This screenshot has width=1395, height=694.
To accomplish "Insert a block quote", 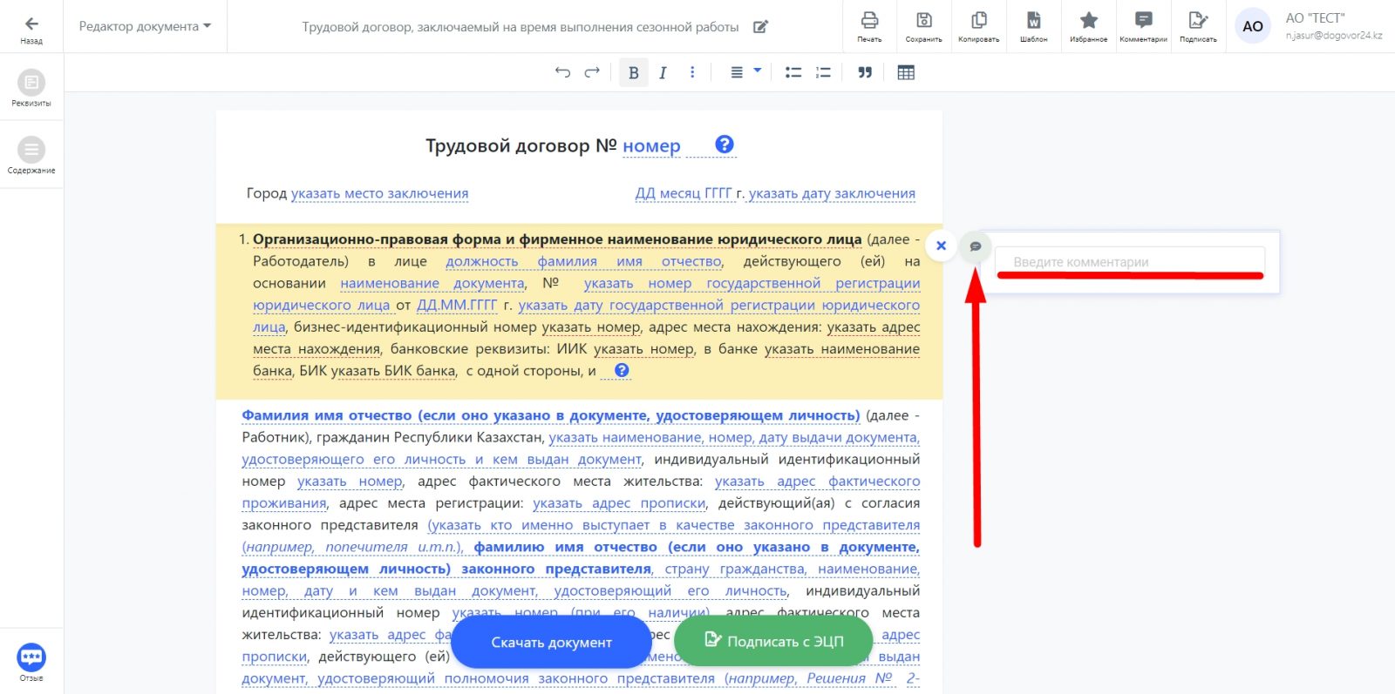I will (865, 72).
